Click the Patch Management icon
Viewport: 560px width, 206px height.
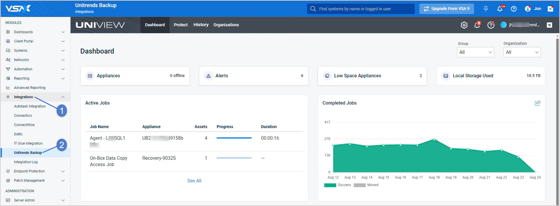pos(8,181)
